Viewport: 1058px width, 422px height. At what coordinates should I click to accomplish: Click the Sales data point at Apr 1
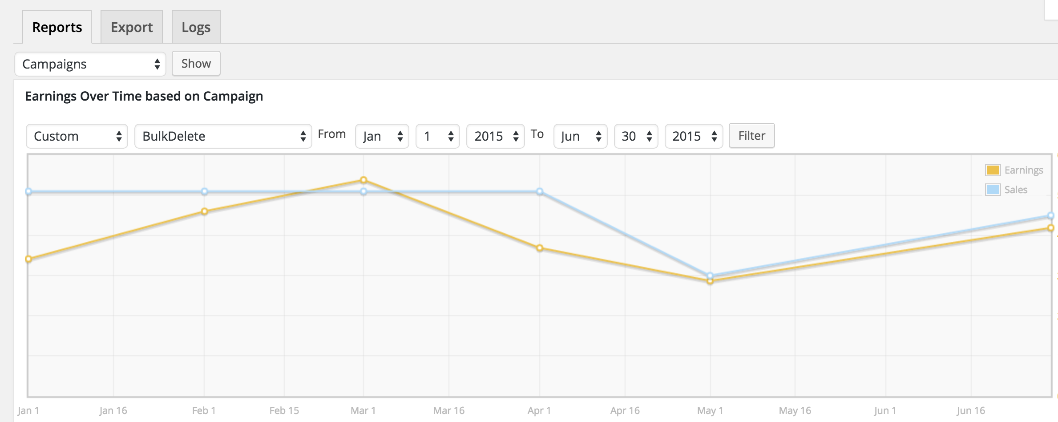pyautogui.click(x=540, y=192)
